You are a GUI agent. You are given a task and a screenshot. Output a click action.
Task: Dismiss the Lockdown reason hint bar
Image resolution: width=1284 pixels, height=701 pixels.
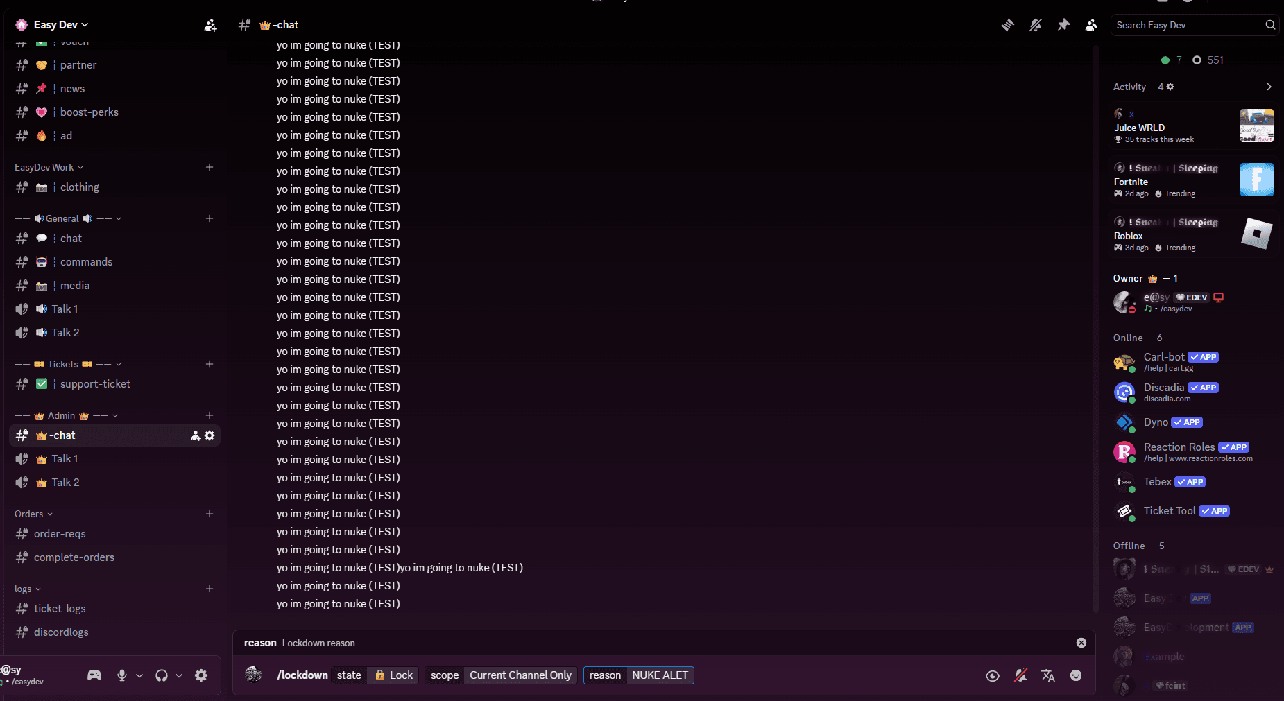[1081, 643]
